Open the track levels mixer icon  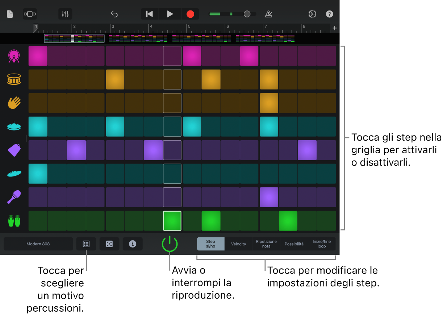coord(65,14)
